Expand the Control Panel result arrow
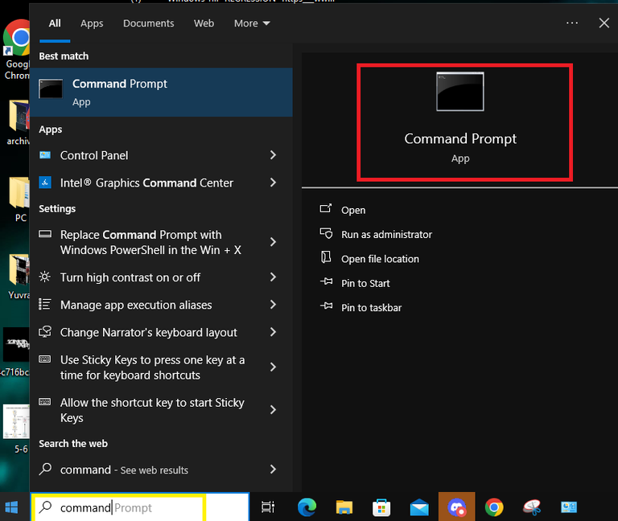 pyautogui.click(x=273, y=155)
